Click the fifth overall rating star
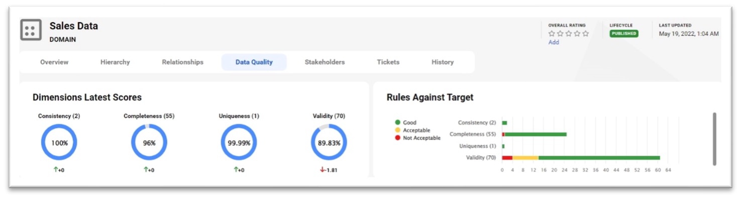The height and width of the screenshot is (201, 741). point(585,34)
